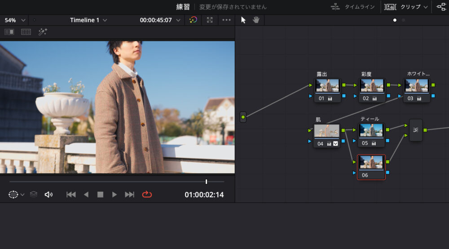
Task: Toggle the loop playback button
Action: pos(147,194)
